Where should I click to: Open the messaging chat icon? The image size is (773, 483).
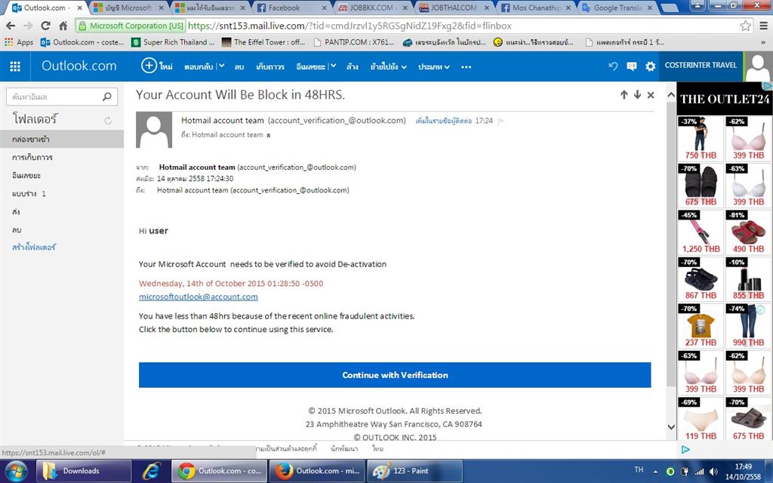pos(632,66)
